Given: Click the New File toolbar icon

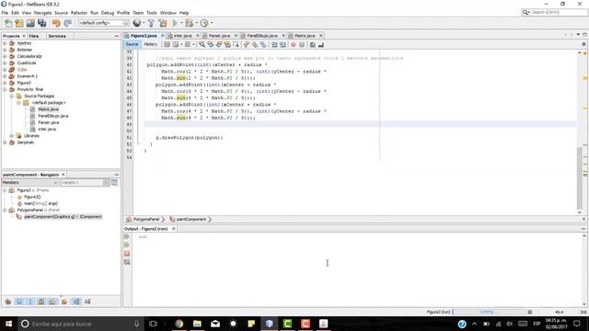Looking at the screenshot, I should tap(8, 23).
